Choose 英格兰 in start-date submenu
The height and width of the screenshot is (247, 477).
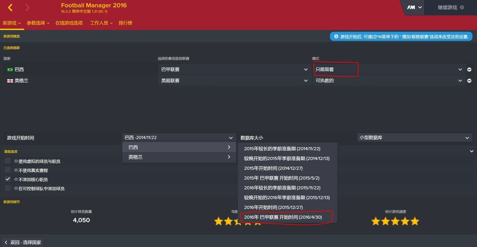179,157
